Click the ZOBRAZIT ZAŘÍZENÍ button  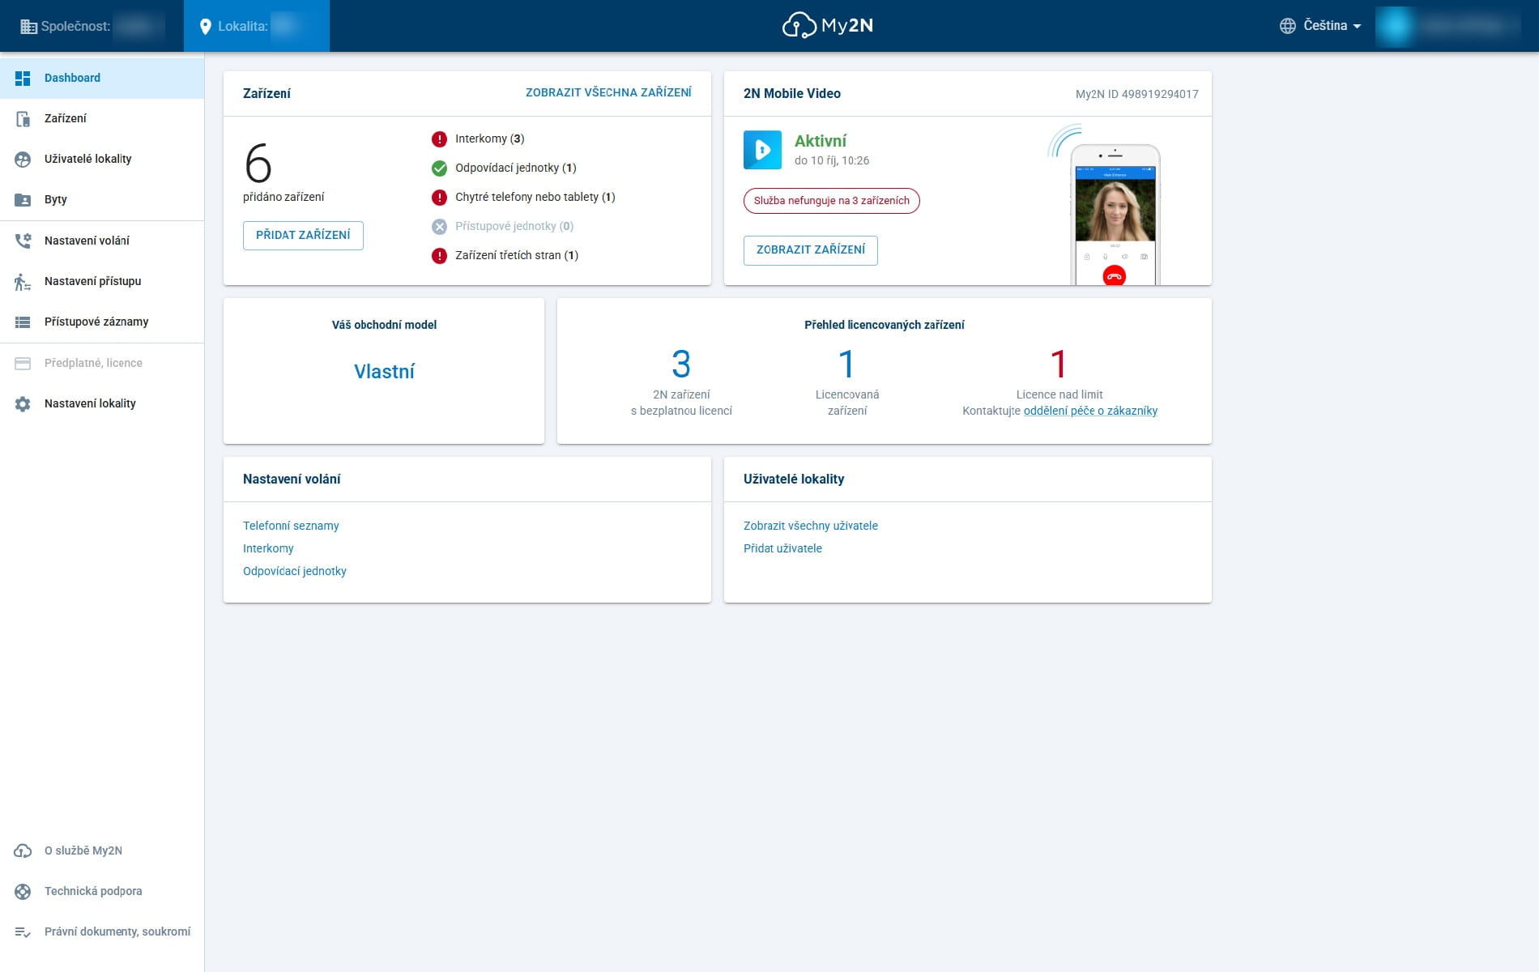pos(811,250)
